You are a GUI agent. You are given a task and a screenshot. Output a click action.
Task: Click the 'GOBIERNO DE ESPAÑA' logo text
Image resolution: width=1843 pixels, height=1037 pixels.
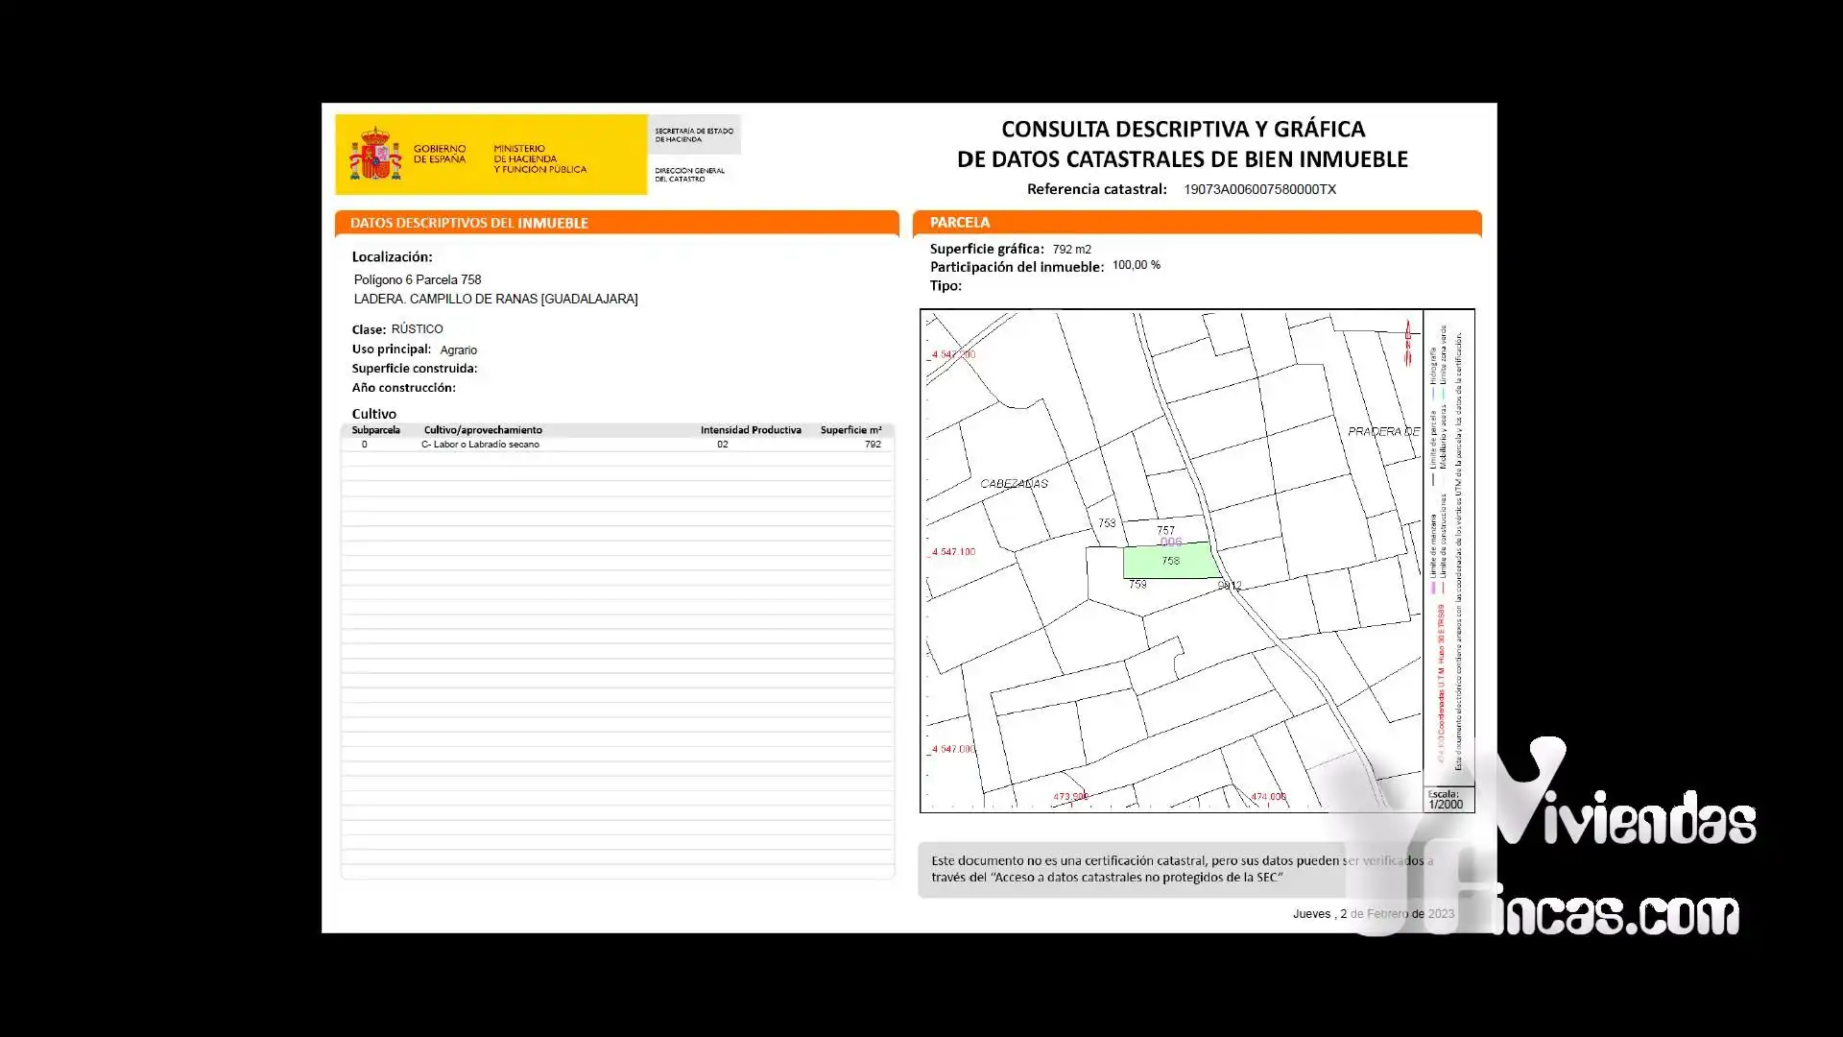[440, 155]
